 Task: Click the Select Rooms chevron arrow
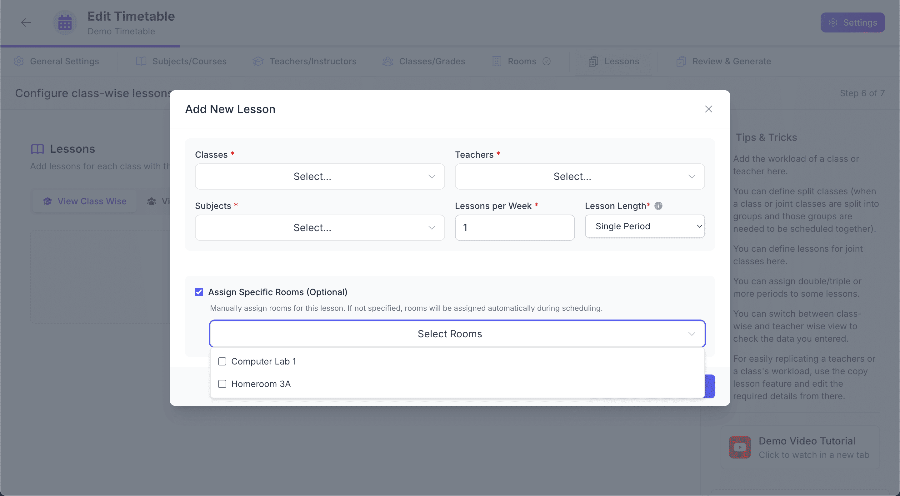coord(692,334)
